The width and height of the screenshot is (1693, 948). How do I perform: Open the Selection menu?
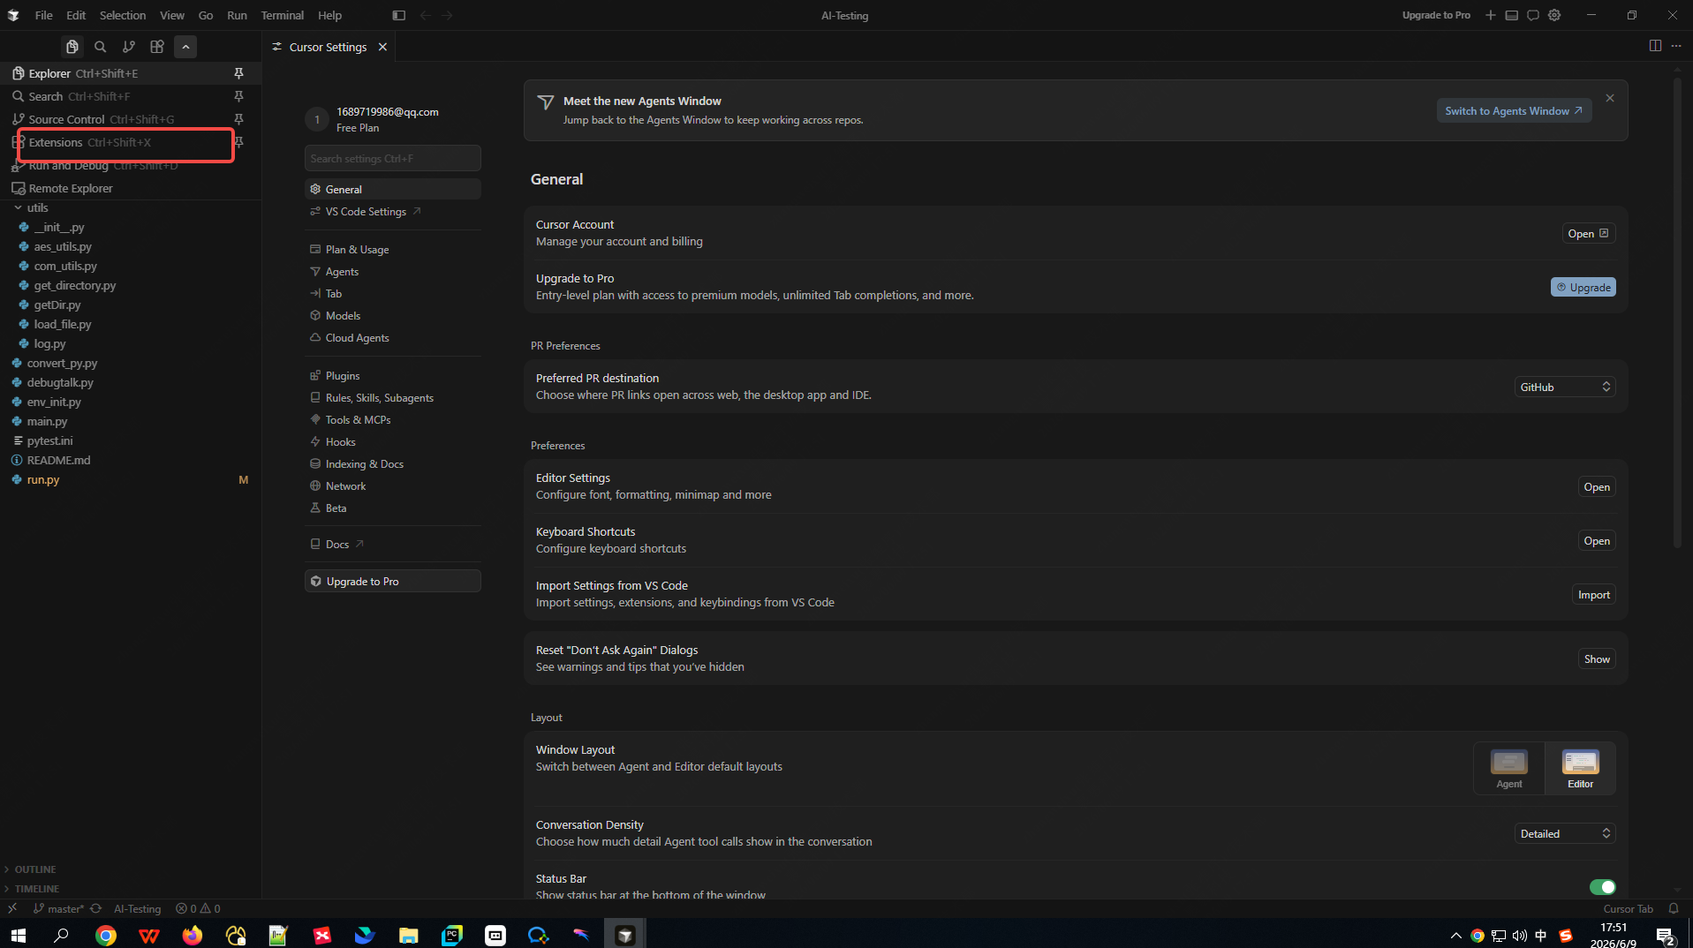click(123, 15)
